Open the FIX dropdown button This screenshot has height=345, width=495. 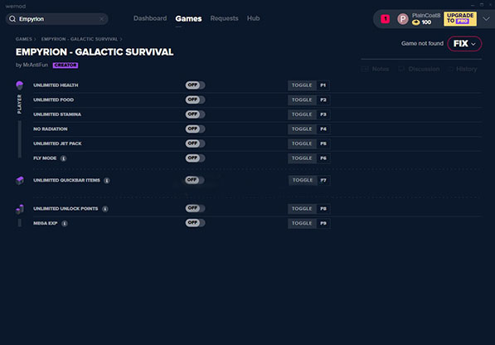click(x=464, y=44)
